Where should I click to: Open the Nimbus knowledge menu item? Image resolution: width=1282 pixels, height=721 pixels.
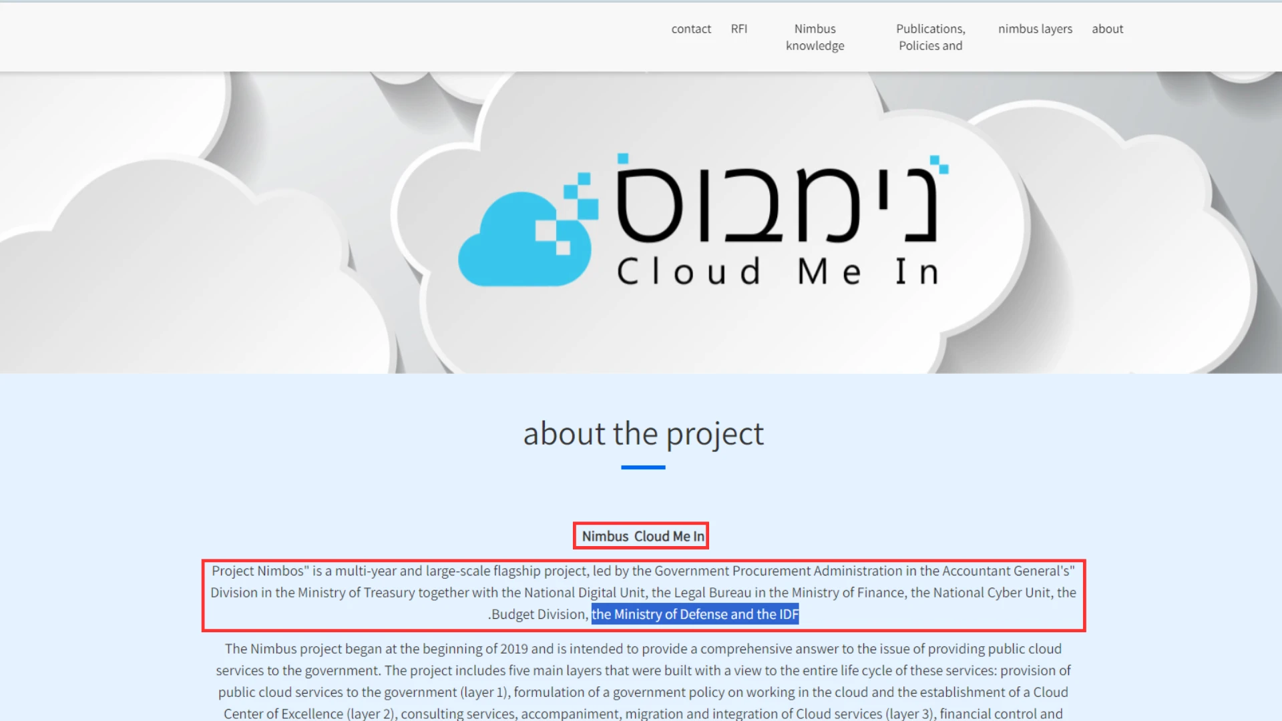(815, 37)
